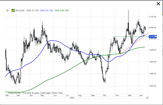The height and width of the screenshot is (105, 163).
Task: Select the 1D timeframe label
Action: click(x=7, y=11)
